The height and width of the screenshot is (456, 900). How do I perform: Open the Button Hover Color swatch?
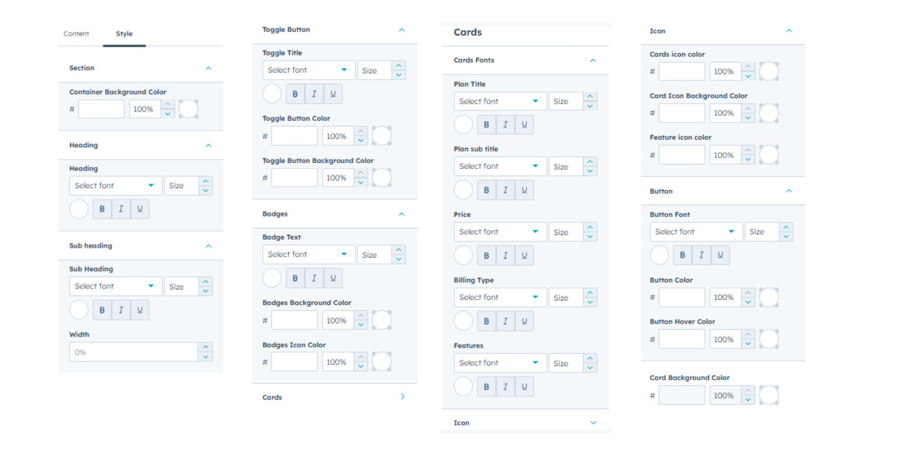pos(769,339)
